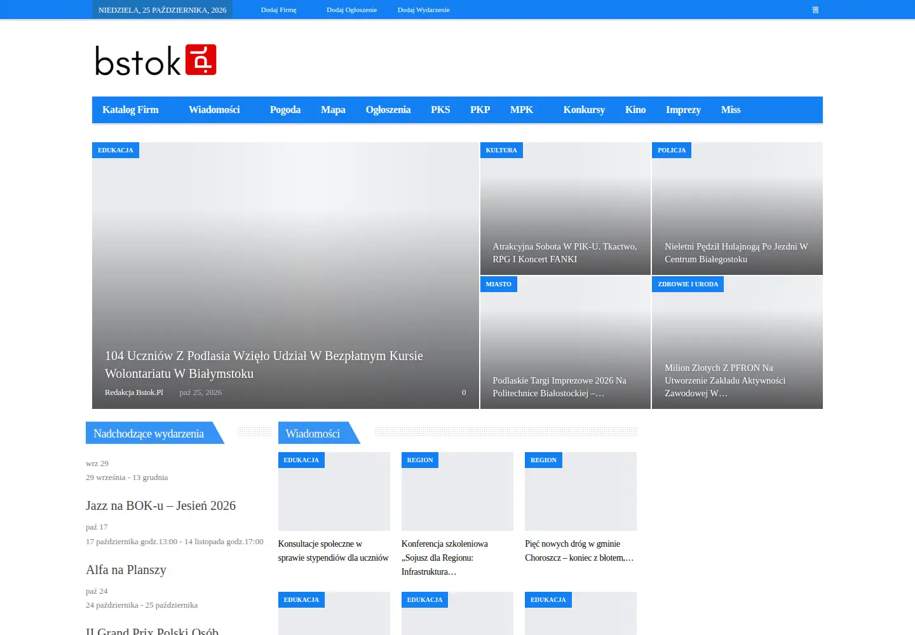Go to the Pogoda menu item

(x=285, y=110)
